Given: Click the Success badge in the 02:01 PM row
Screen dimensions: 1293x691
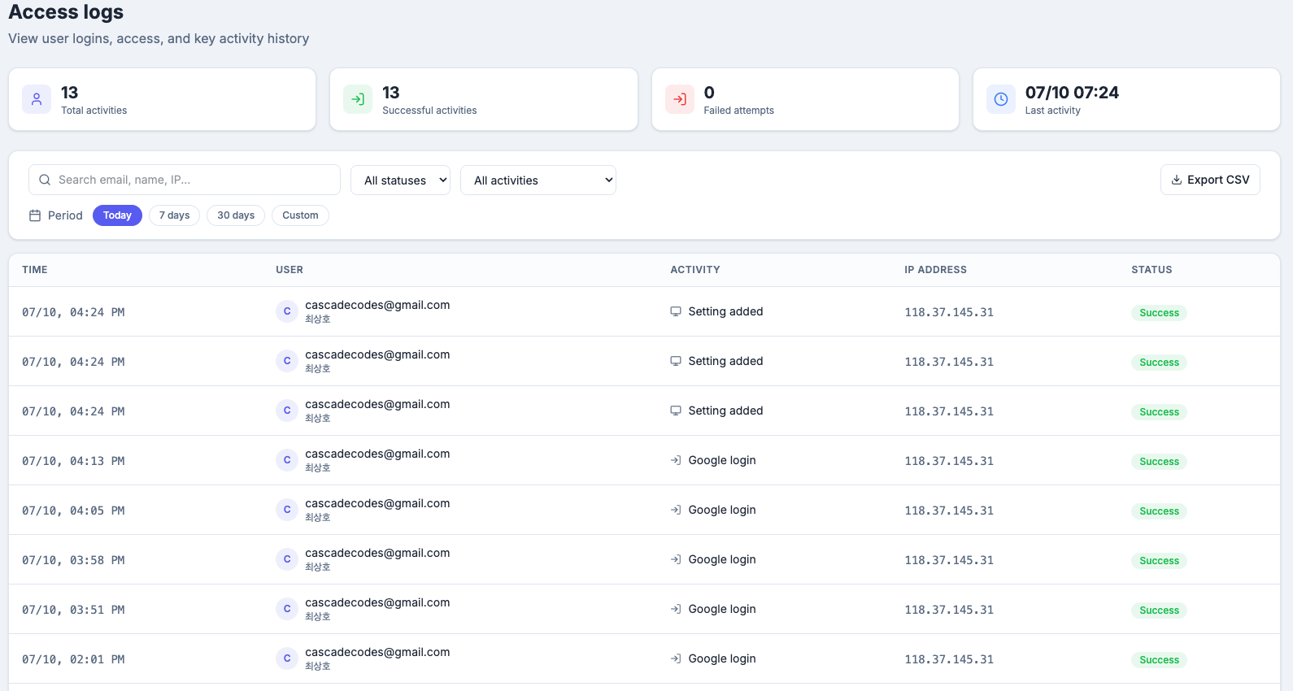Looking at the screenshot, I should click(x=1159, y=660).
